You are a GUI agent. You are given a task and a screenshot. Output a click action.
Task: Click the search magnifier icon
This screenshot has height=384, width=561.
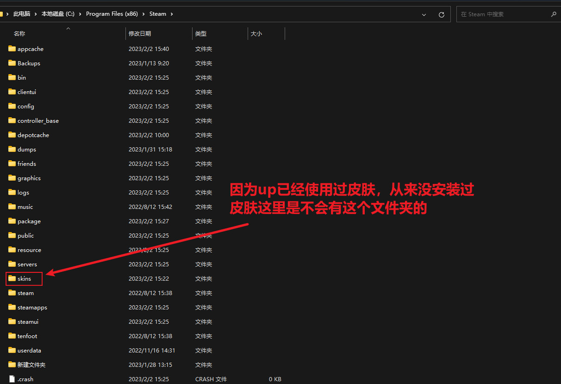coord(553,14)
